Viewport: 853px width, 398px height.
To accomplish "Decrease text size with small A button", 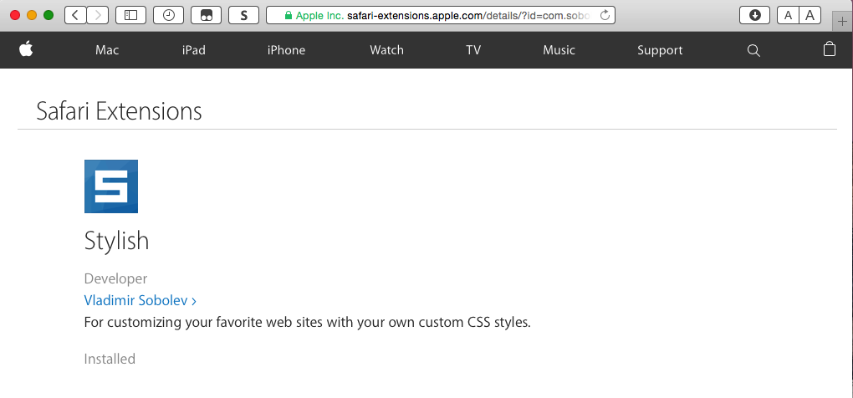I will [788, 15].
